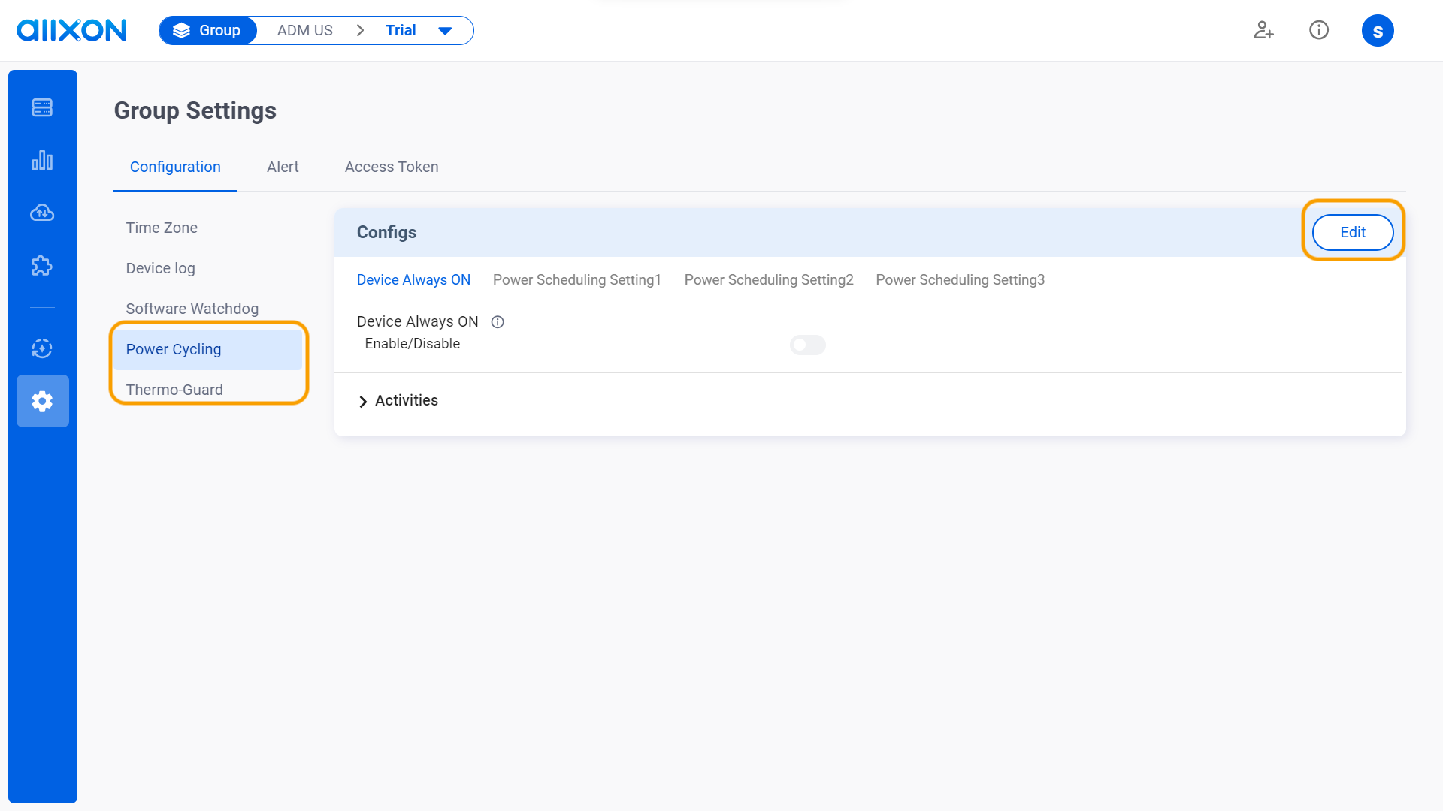Enable the Device Always ON switch
The height and width of the screenshot is (811, 1443).
coord(807,345)
